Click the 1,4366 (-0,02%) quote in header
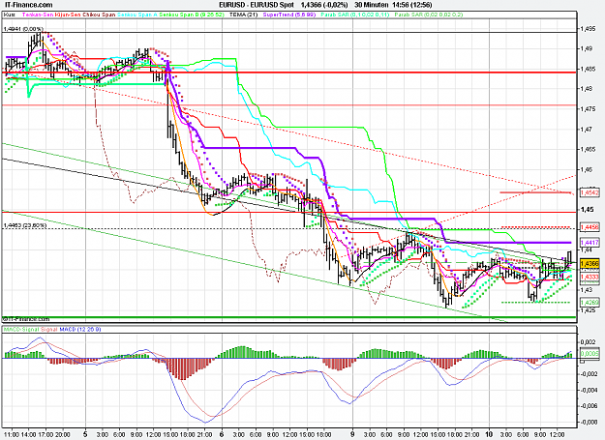605x440 pixels. pos(324,5)
